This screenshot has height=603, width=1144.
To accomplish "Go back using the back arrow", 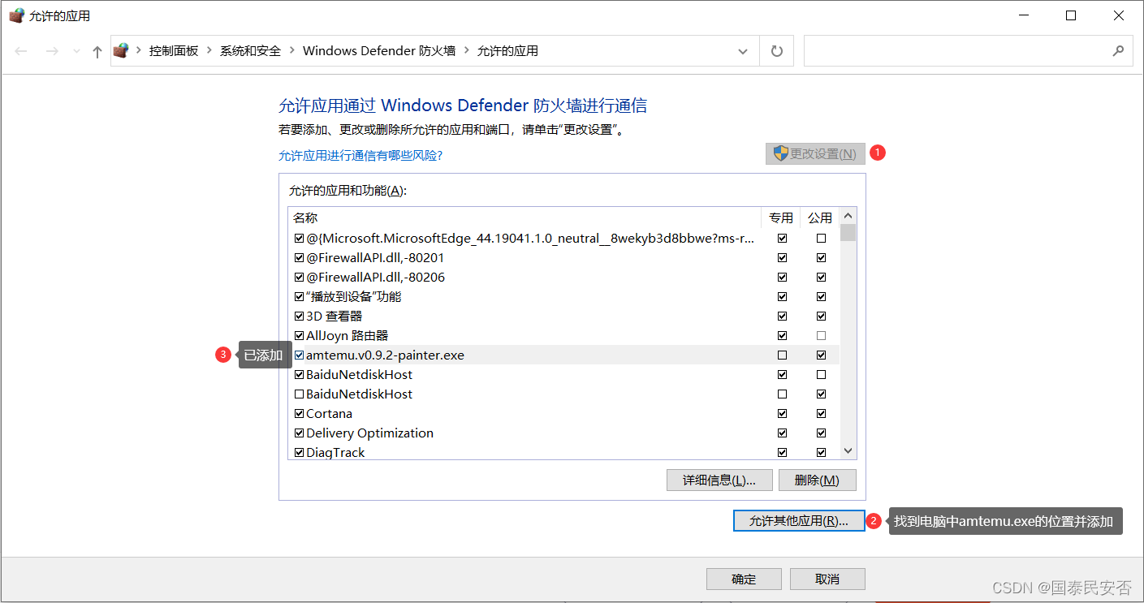I will pyautogui.click(x=21, y=51).
